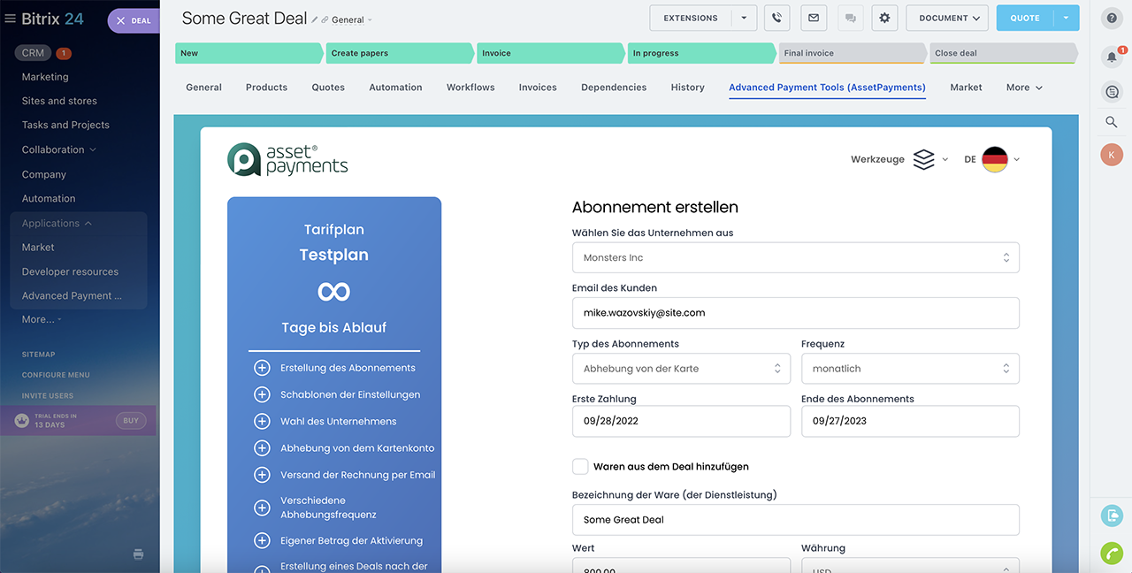Open the notifications bell icon
Screen dimensions: 1132x573
click(x=1112, y=57)
